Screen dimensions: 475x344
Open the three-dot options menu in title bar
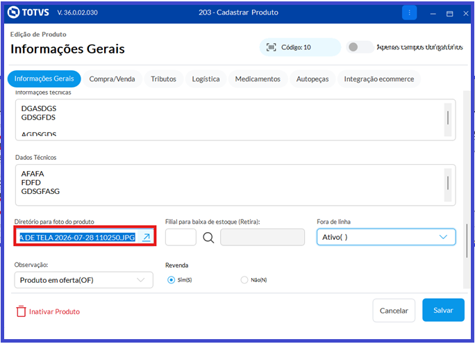tap(409, 13)
